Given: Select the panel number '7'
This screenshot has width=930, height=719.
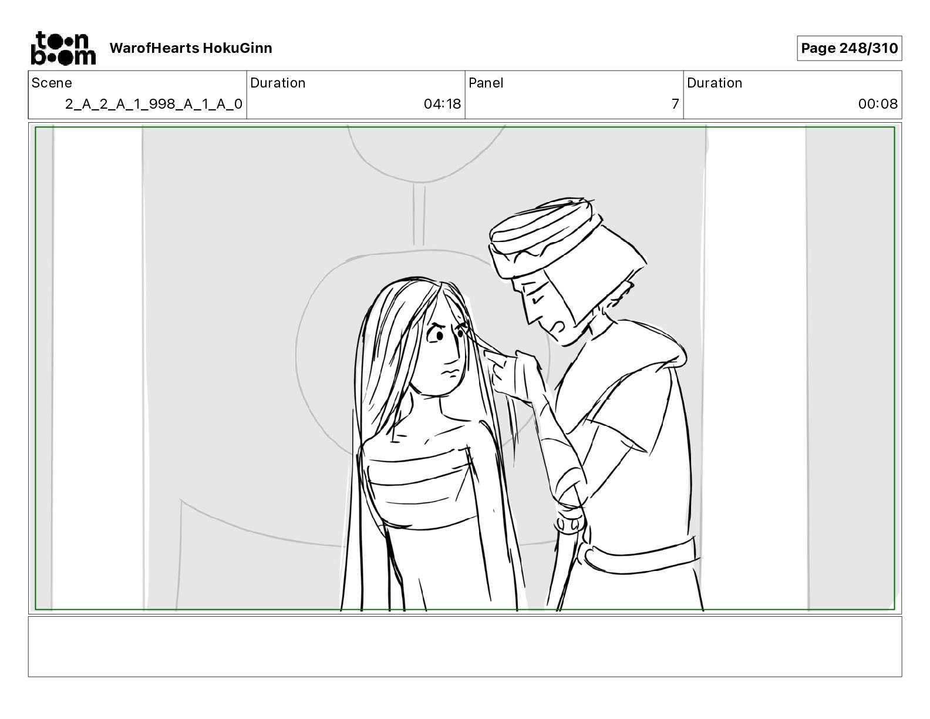Looking at the screenshot, I should (x=675, y=104).
